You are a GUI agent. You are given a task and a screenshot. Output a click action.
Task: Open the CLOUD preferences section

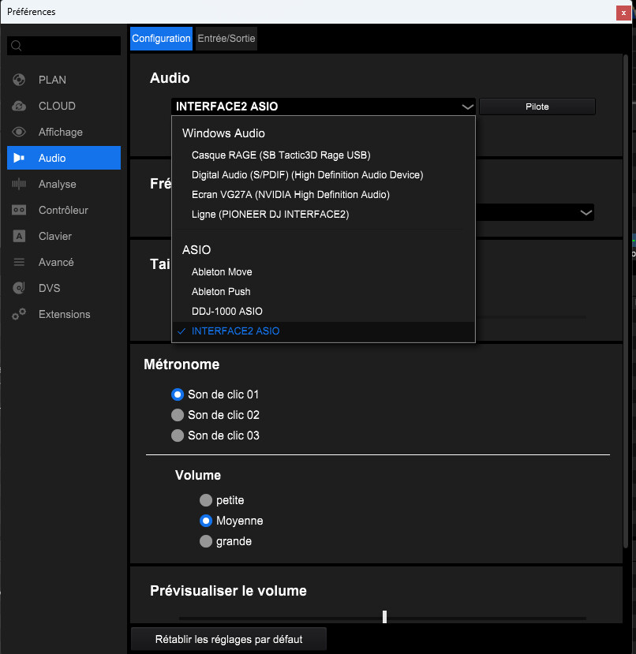(64, 106)
